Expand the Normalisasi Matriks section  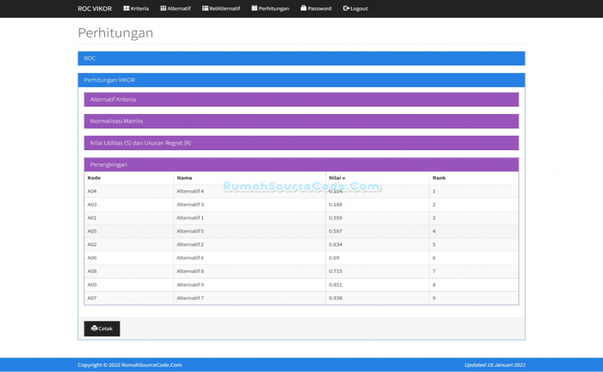point(301,121)
